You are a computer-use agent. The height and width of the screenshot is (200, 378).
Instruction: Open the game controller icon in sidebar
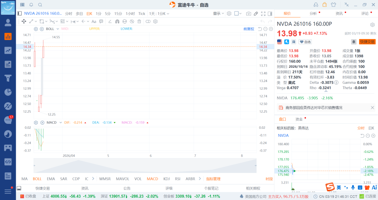8,148
